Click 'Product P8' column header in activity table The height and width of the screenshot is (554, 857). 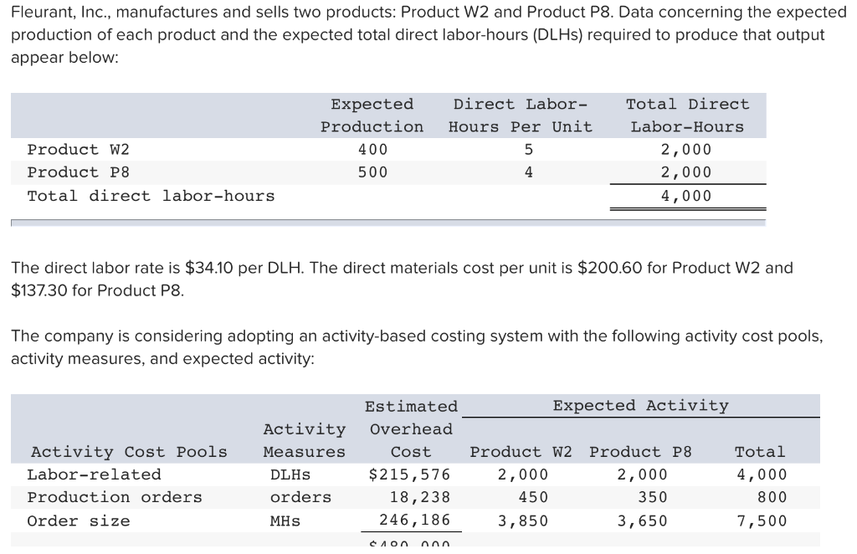pyautogui.click(x=640, y=452)
